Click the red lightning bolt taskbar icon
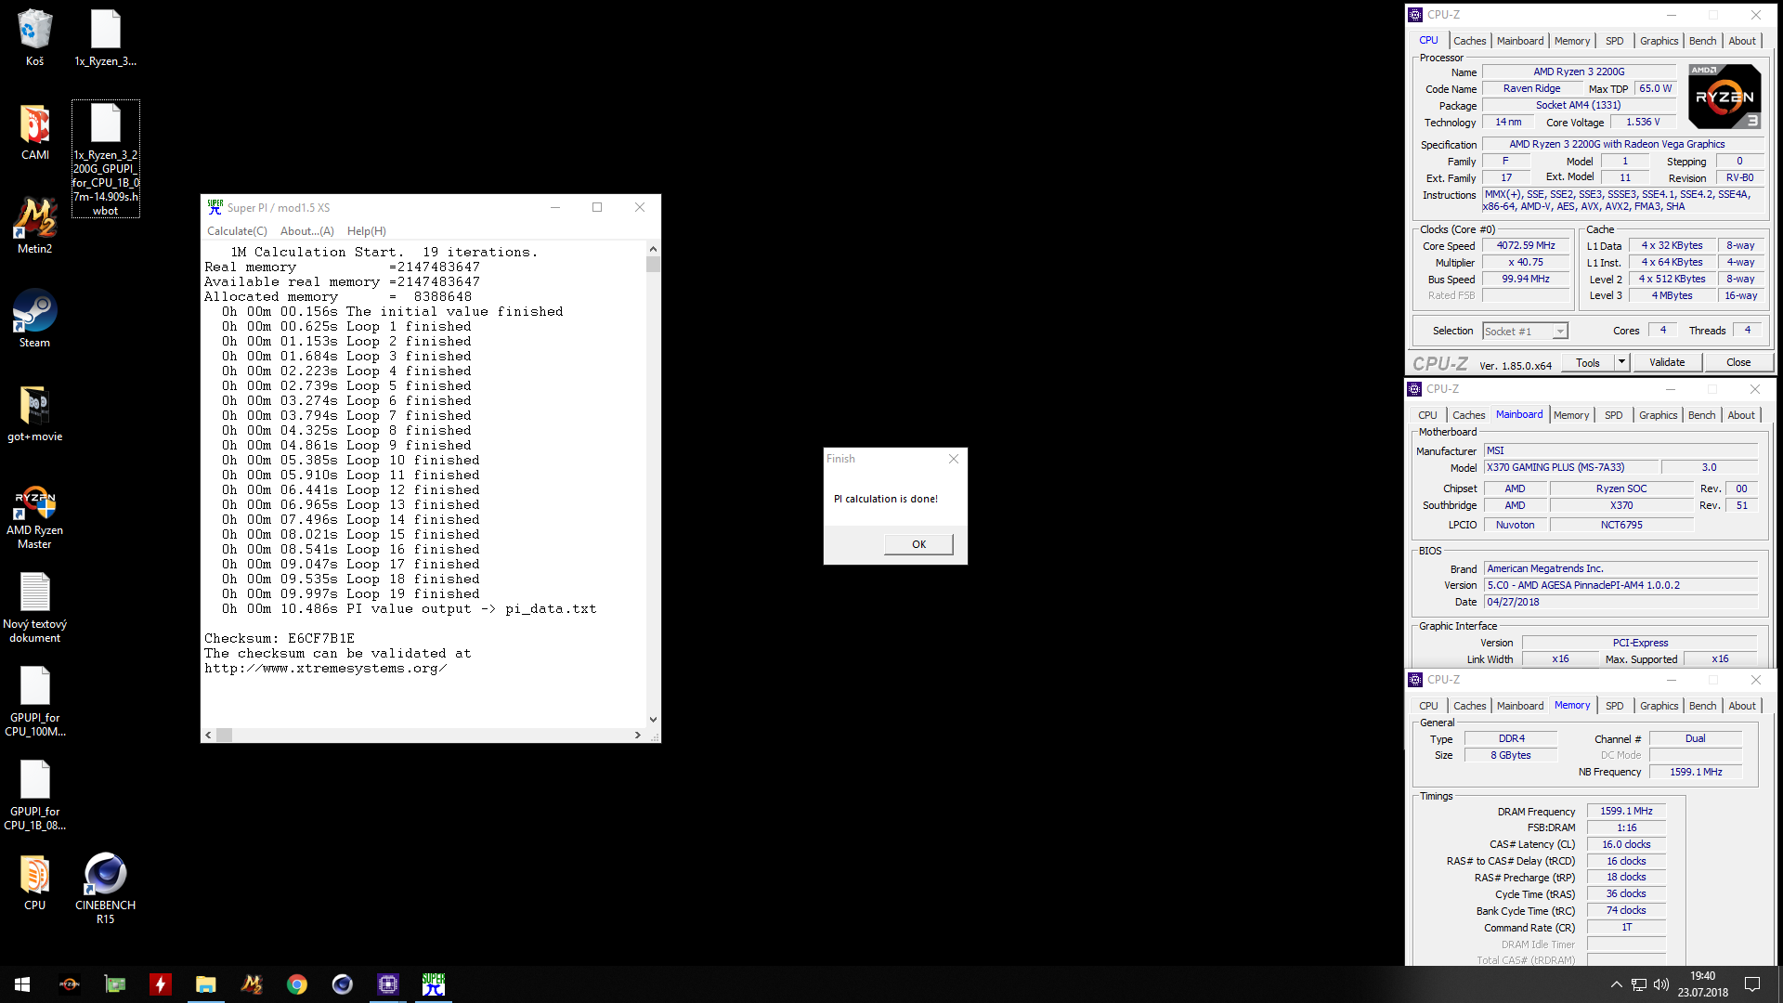This screenshot has width=1783, height=1003. pos(161,984)
